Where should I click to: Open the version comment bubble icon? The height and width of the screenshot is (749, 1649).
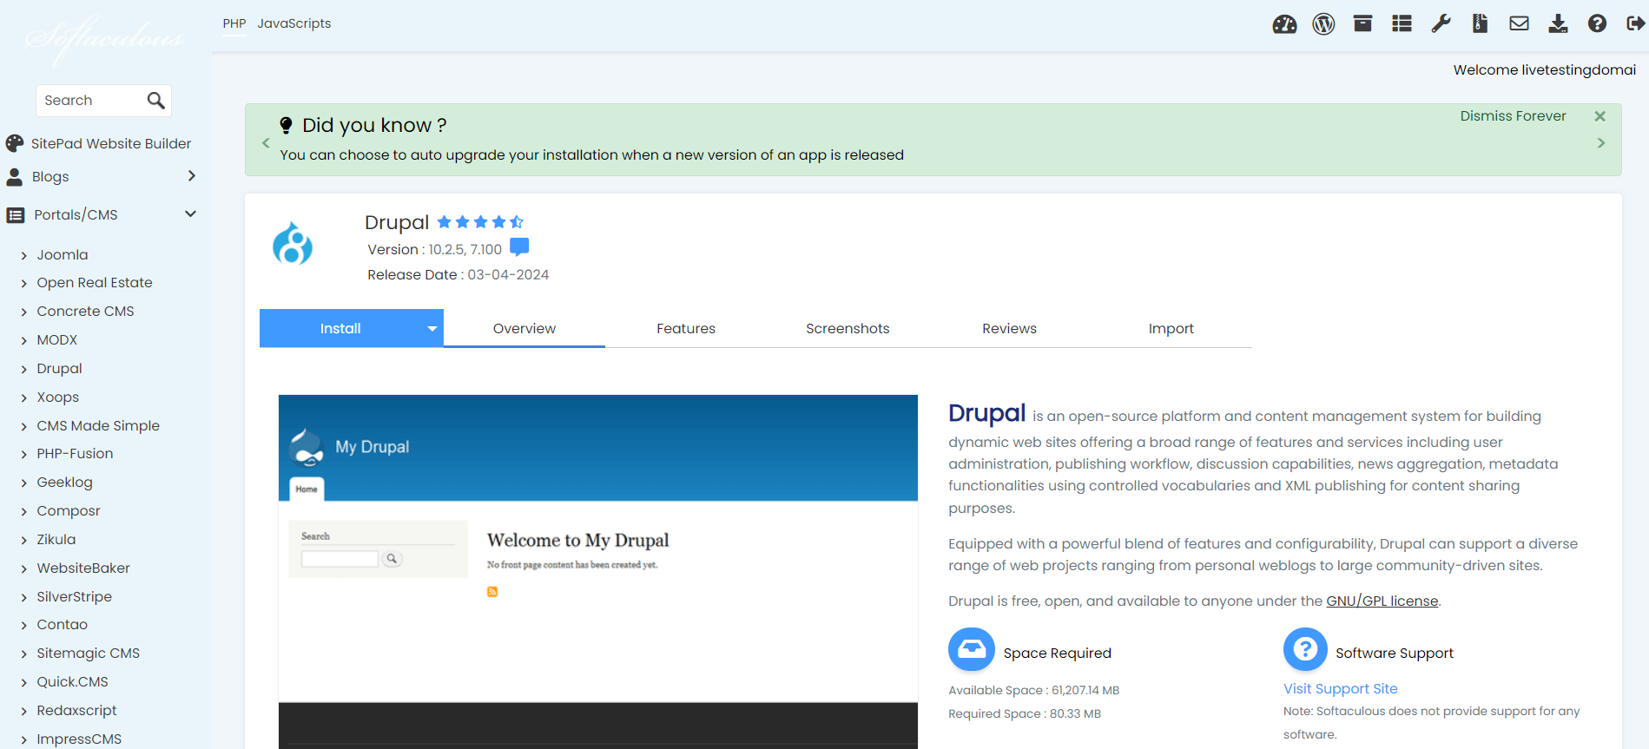tap(519, 247)
